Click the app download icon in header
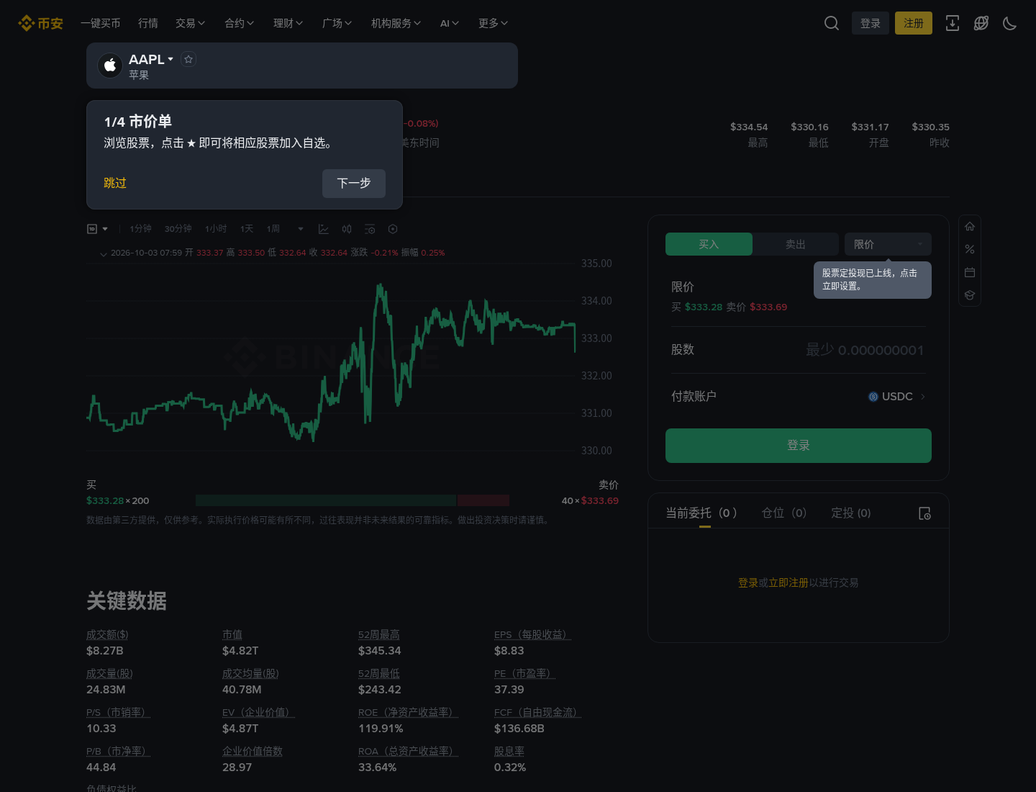 point(953,23)
